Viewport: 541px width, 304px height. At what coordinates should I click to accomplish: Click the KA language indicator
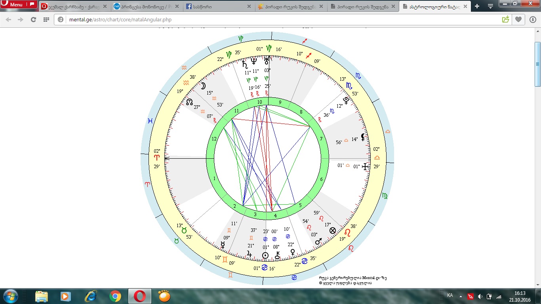coord(450,295)
